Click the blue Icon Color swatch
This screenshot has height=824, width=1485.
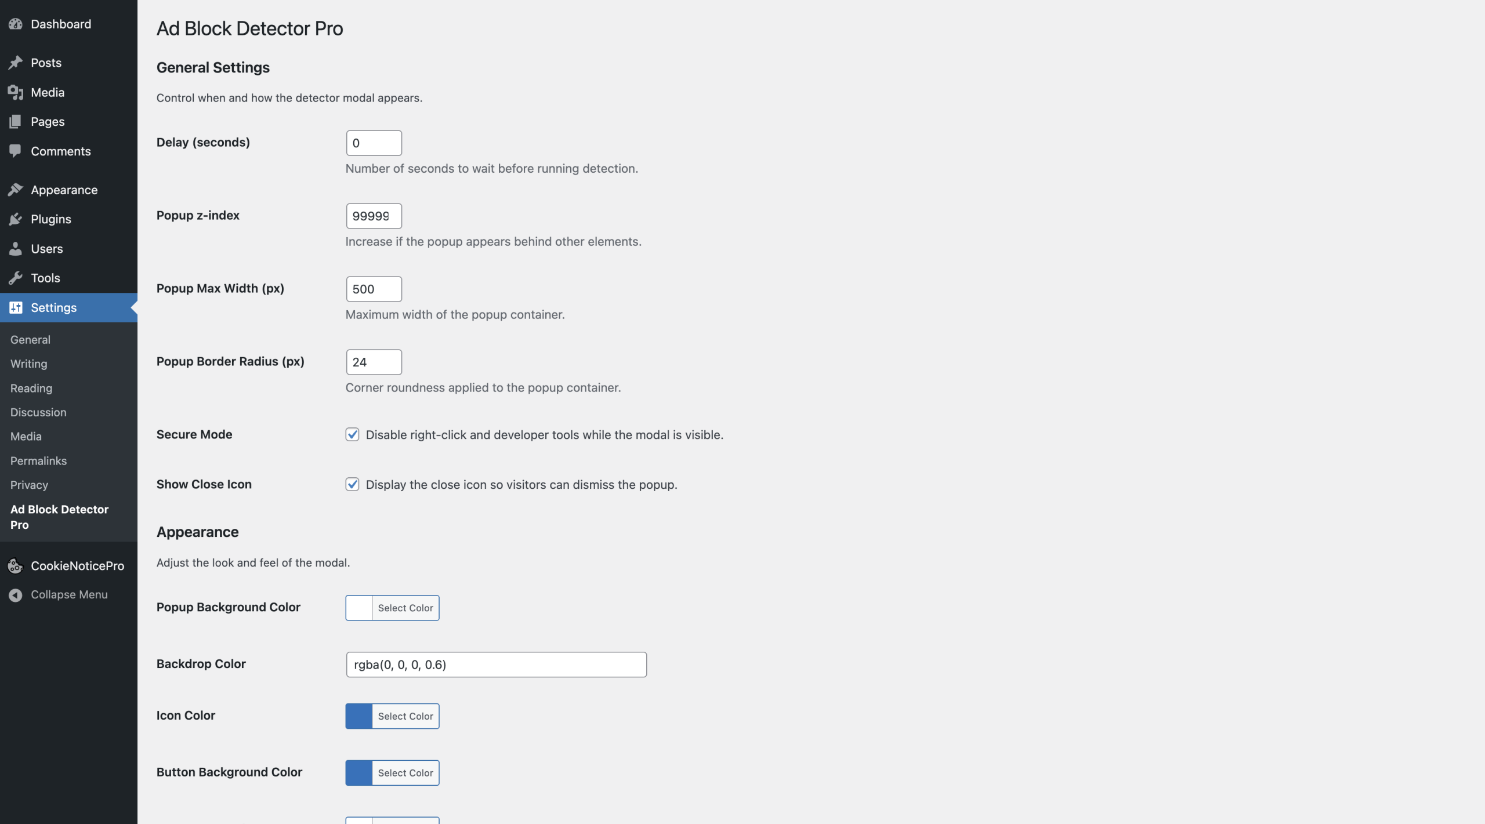(x=358, y=716)
